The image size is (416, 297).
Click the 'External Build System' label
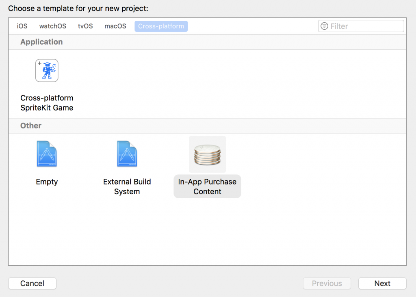(x=127, y=186)
